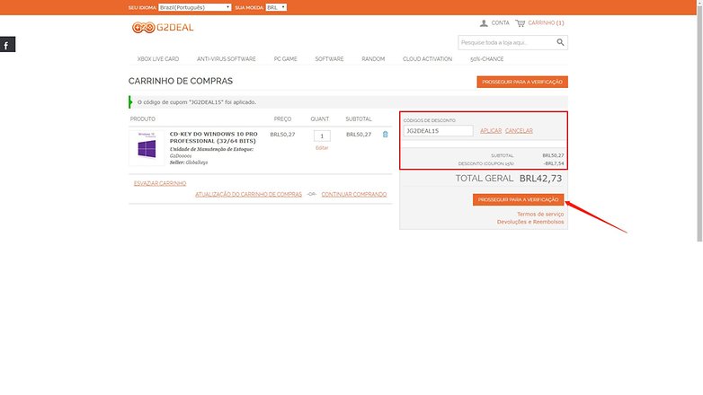
Task: Click the Cancelar coupon link
Action: click(519, 131)
